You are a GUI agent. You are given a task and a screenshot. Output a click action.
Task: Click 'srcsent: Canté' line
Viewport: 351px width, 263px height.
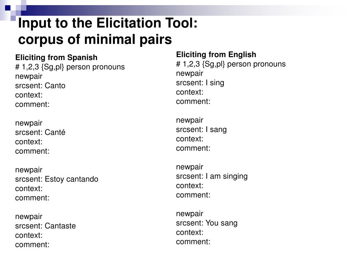pyautogui.click(x=40, y=133)
